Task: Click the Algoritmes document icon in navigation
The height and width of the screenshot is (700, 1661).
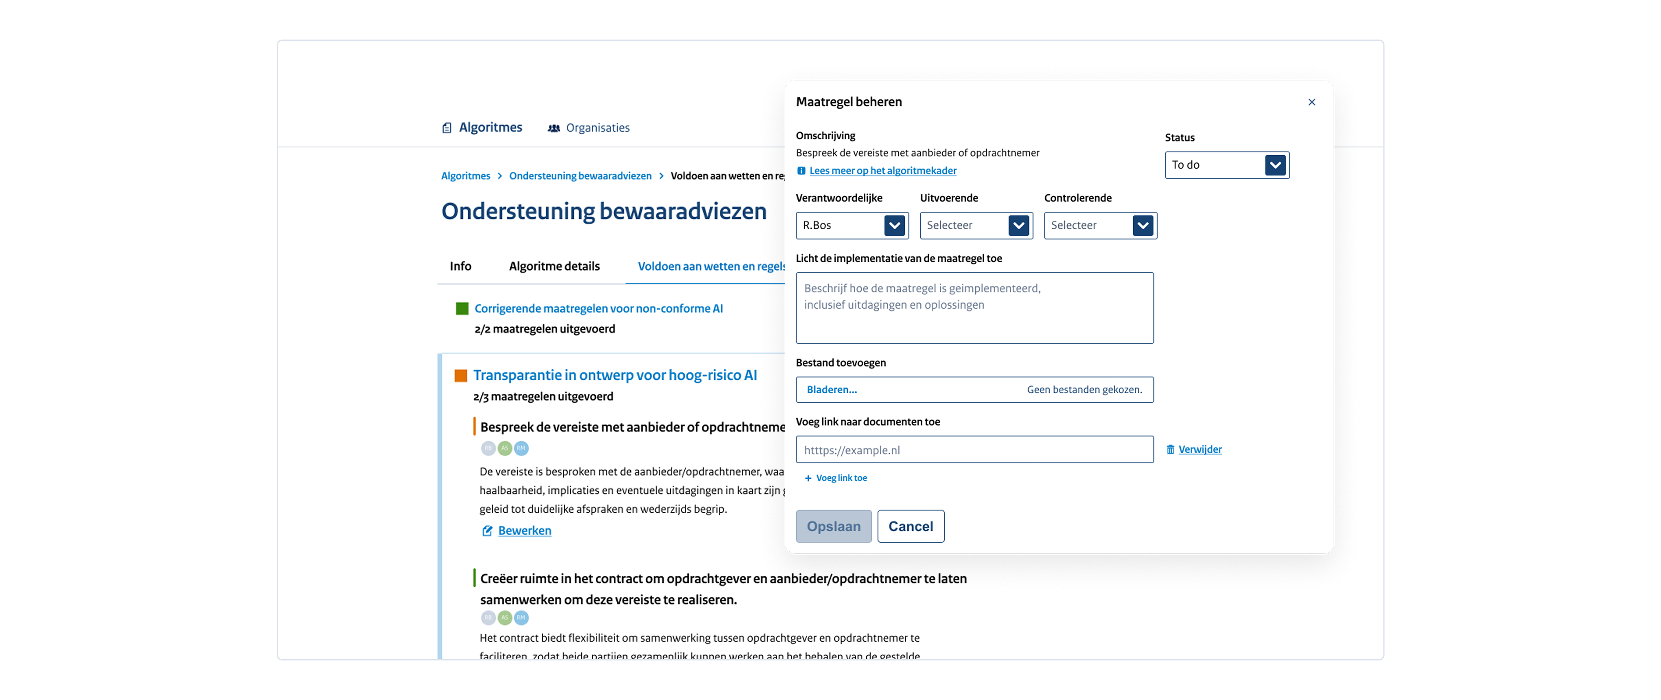Action: point(447,128)
